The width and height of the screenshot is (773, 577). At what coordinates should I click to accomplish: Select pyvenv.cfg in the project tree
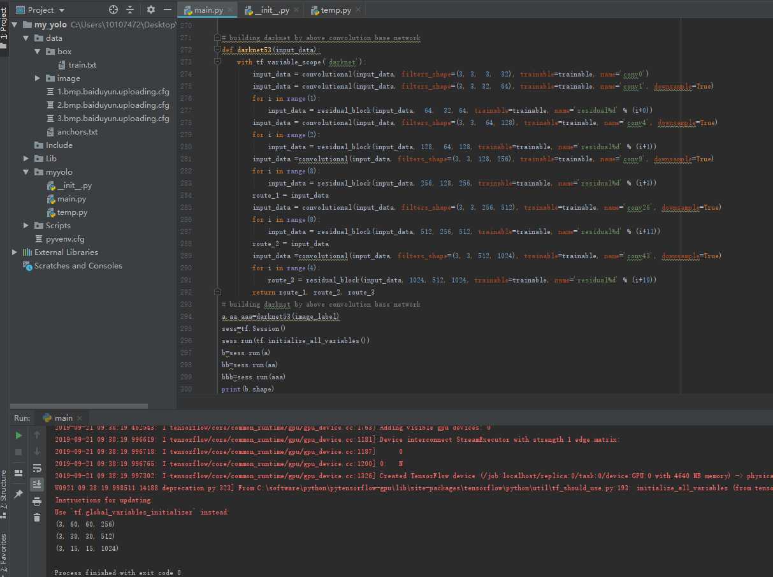65,239
